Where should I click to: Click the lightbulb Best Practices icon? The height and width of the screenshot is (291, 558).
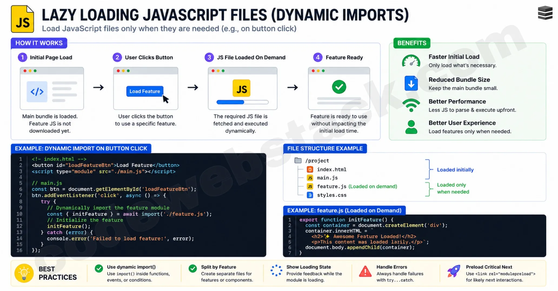pyautogui.click(x=24, y=273)
